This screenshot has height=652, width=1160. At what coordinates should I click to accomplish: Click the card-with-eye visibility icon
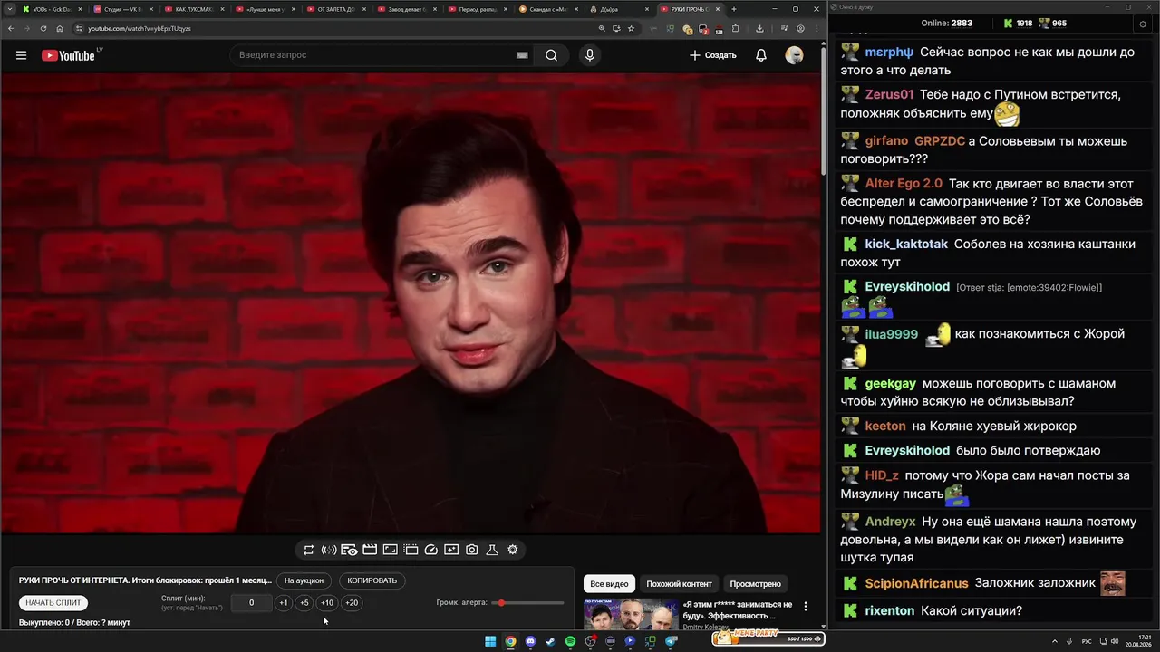tap(349, 550)
